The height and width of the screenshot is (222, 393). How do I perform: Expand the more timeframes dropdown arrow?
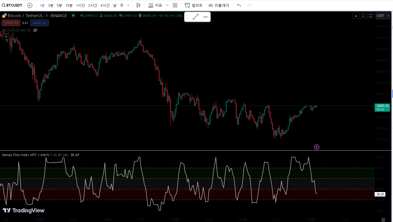(128, 5)
